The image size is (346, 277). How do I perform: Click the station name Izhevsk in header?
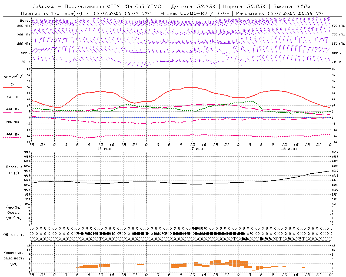tap(43, 6)
